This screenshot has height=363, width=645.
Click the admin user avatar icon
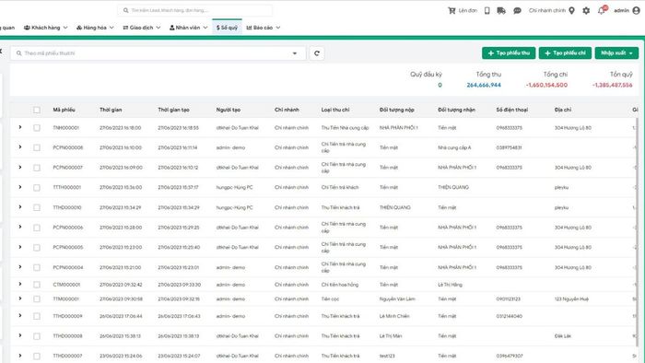click(637, 11)
